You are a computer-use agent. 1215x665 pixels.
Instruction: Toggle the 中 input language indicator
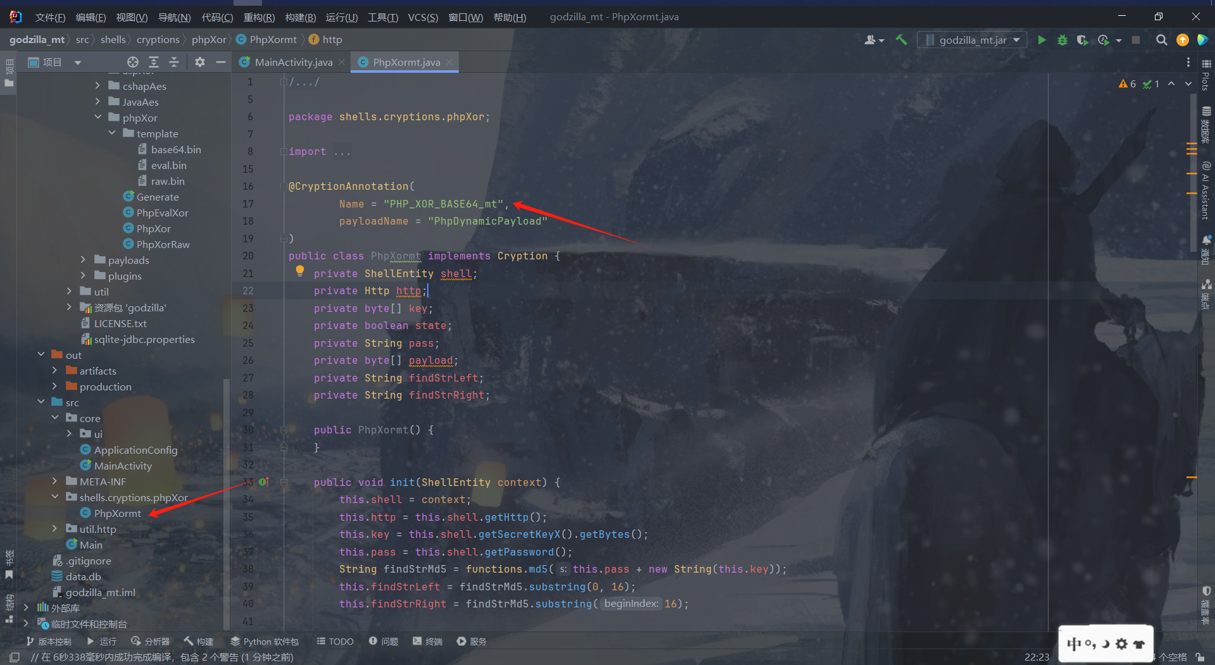pos(1074,644)
